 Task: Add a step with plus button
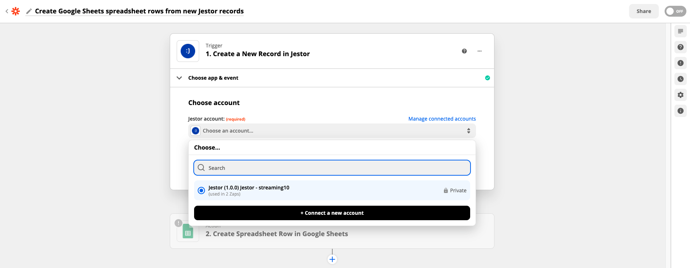coord(332,259)
